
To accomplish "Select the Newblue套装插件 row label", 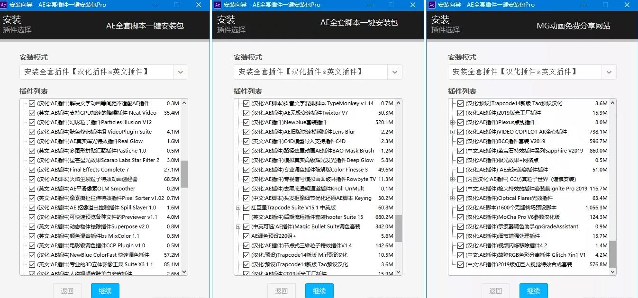I will pos(289,122).
